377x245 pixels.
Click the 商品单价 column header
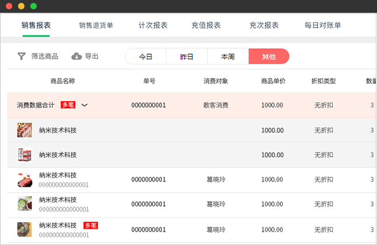273,81
